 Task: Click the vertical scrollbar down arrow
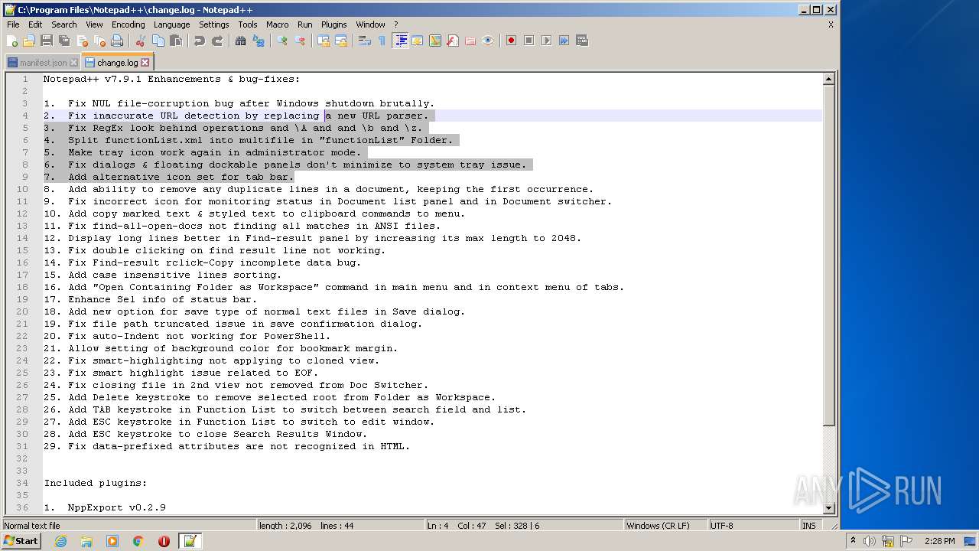click(x=828, y=507)
